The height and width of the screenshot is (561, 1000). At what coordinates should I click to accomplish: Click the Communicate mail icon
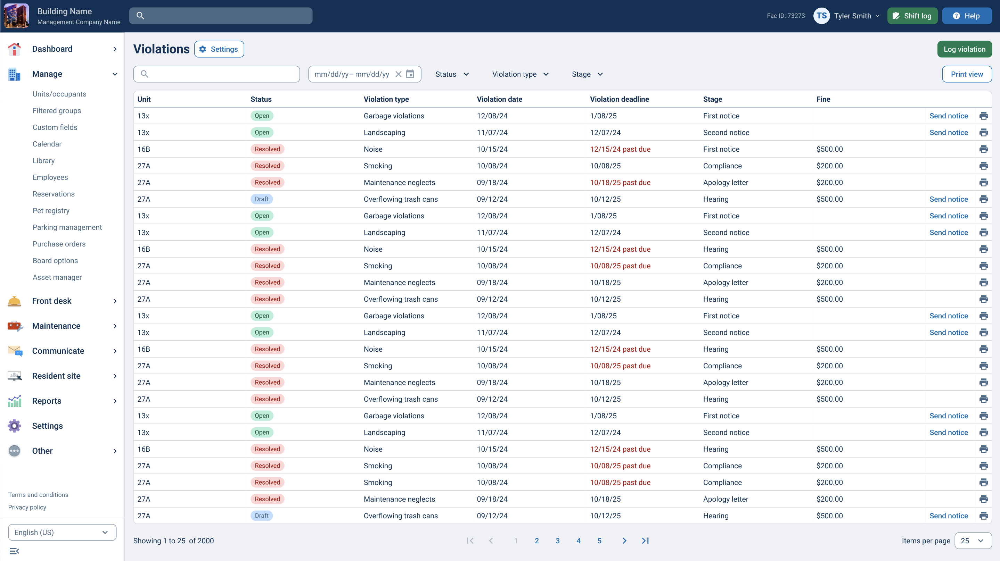[x=14, y=351]
